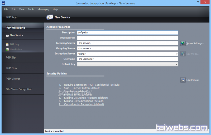Screen dimensions: 211x135
Task: Expand the PGP Keys sidebar section
Action: point(12,17)
